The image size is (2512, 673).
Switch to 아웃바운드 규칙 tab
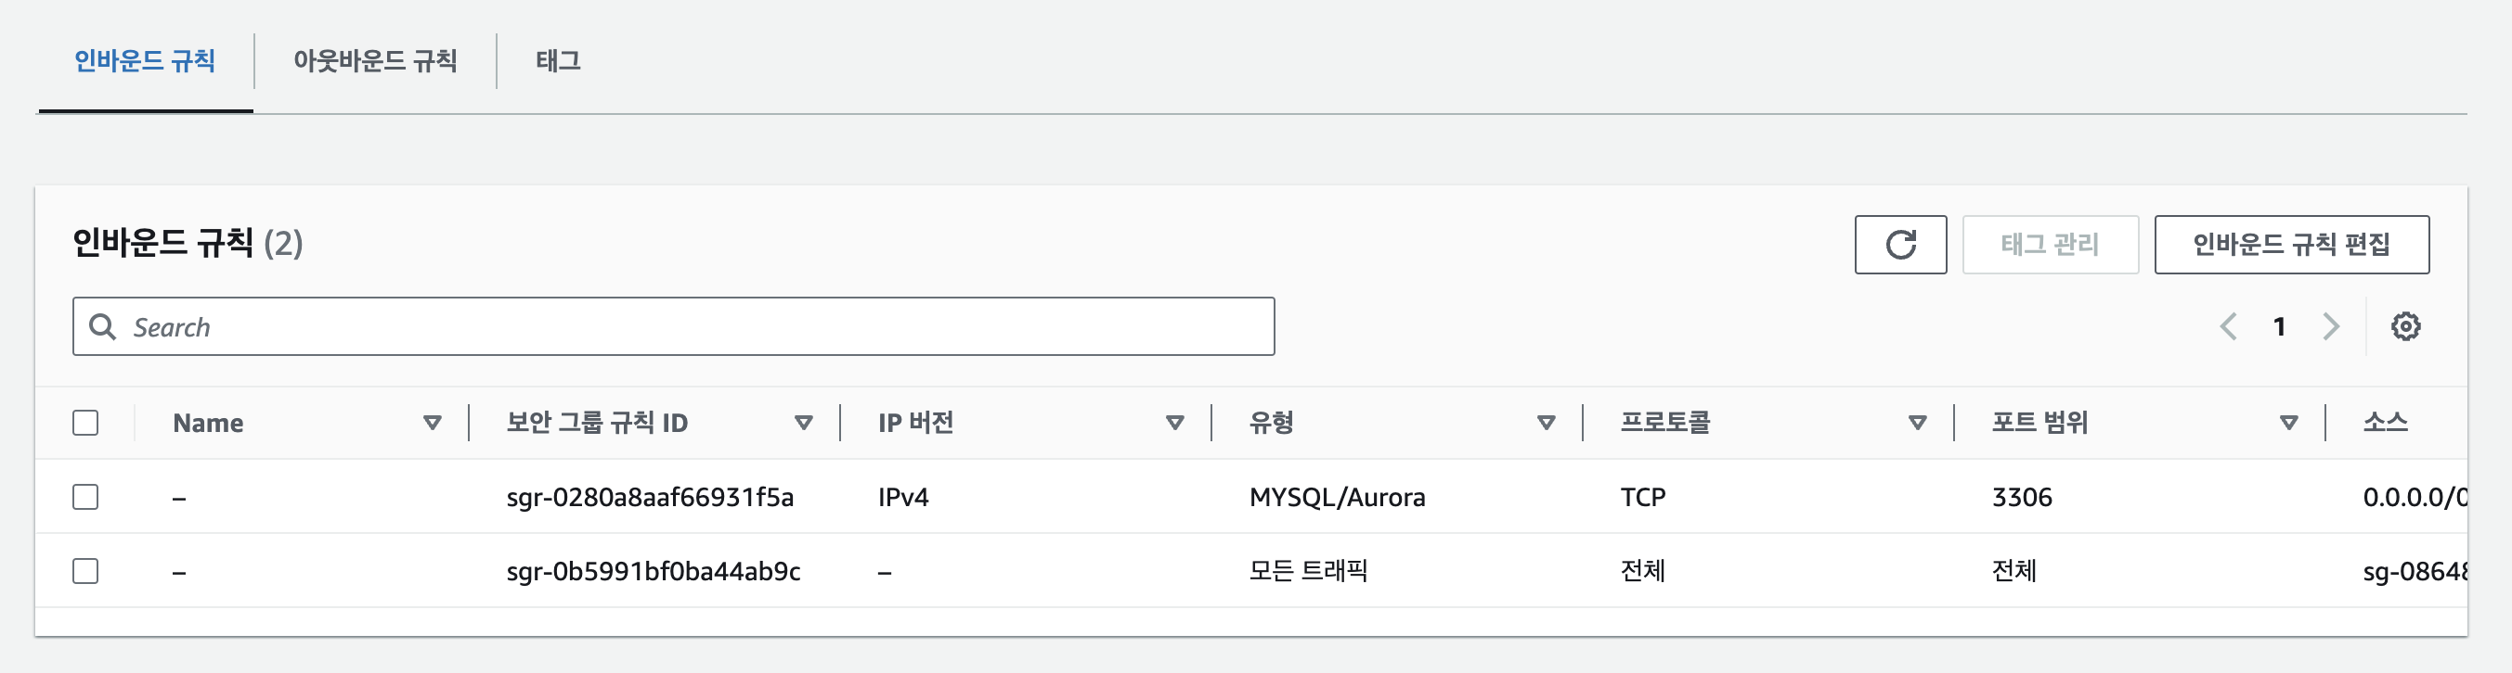point(374,61)
